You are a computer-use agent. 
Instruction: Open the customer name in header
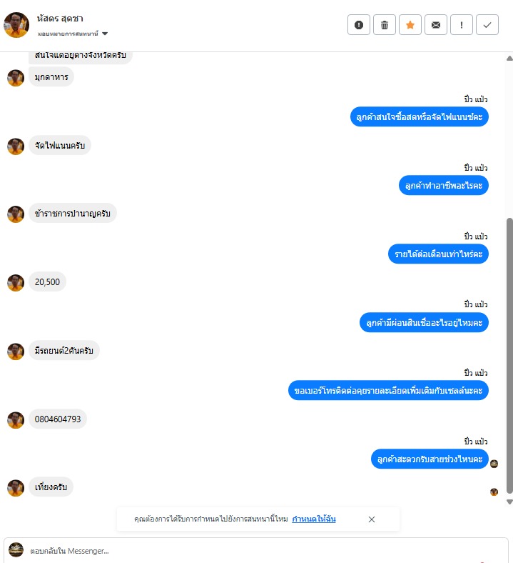[60, 19]
